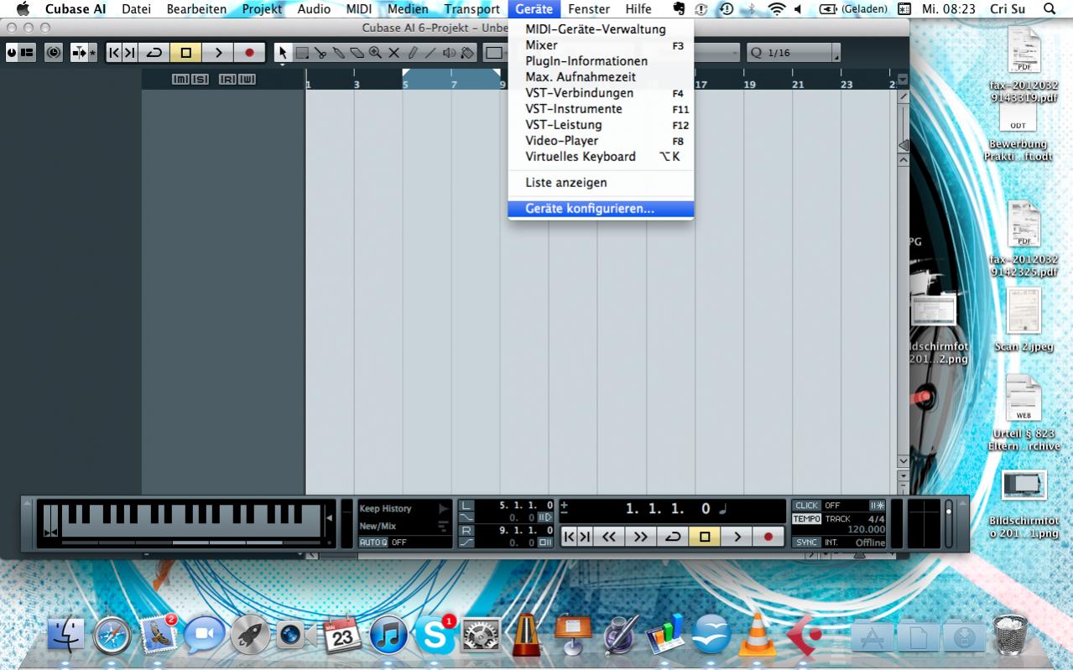
Task: Choose the Glue tool
Action: [x=339, y=52]
